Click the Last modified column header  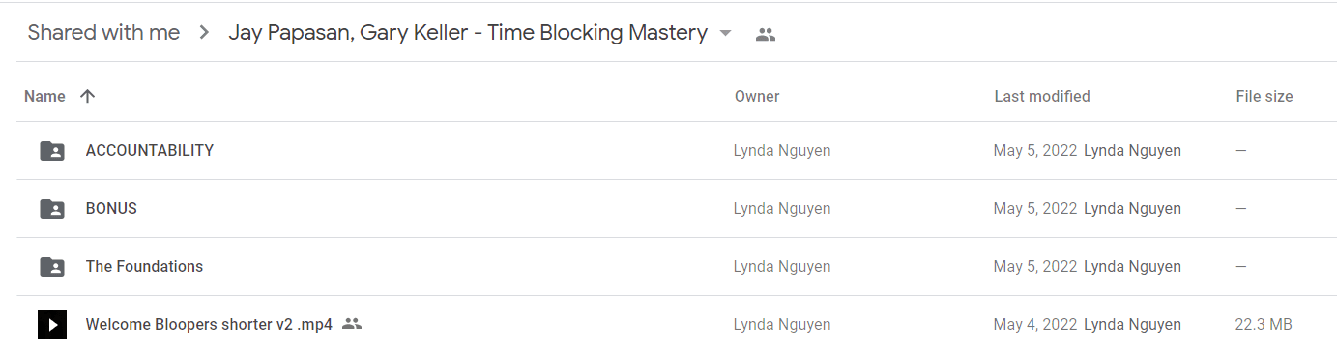point(1042,96)
